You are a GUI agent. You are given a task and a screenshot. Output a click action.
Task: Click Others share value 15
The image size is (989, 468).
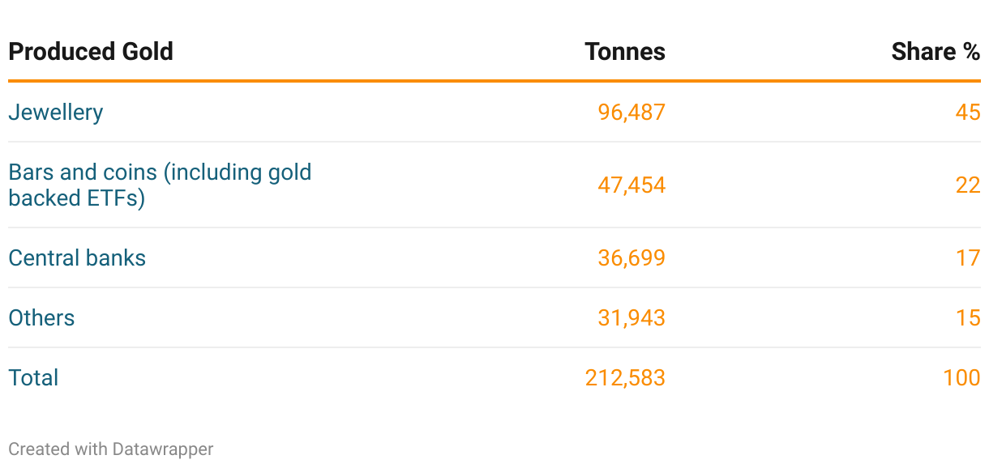968,317
